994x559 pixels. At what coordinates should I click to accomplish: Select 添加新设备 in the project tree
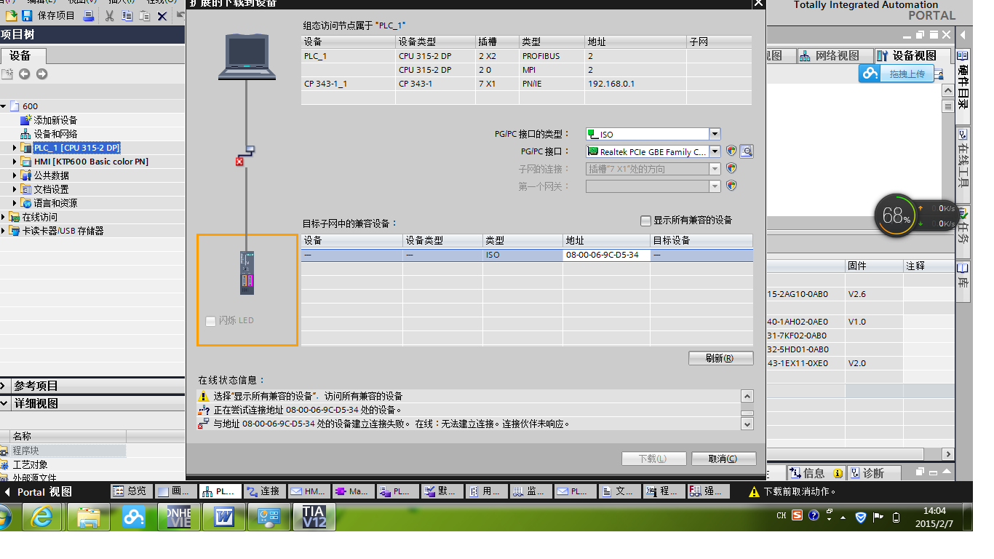(55, 120)
